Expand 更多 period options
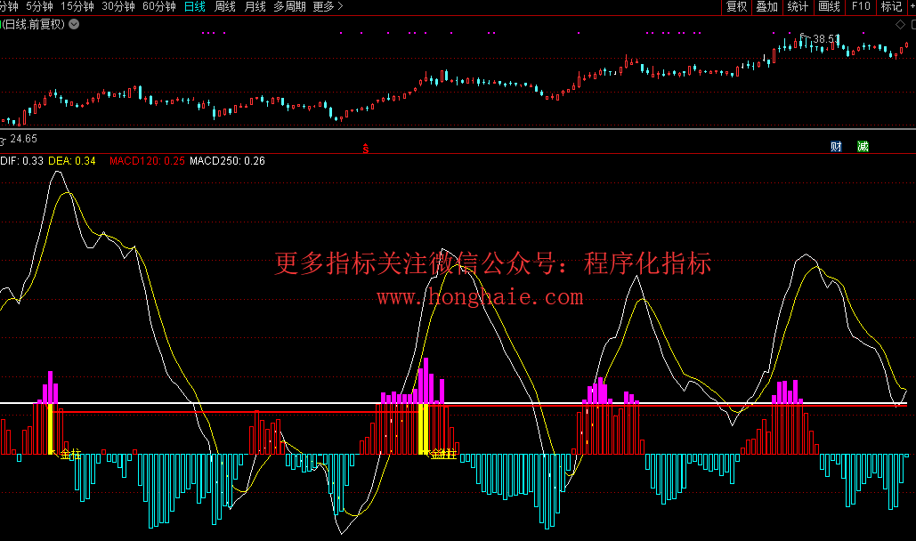916x541 pixels. [327, 7]
